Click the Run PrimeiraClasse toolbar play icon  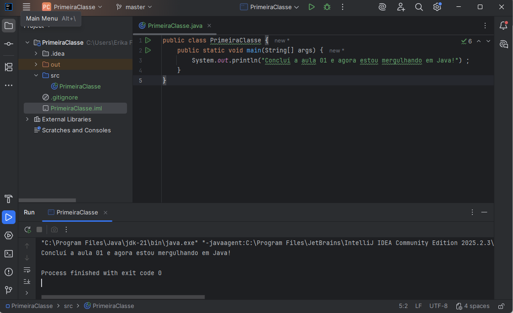click(312, 7)
